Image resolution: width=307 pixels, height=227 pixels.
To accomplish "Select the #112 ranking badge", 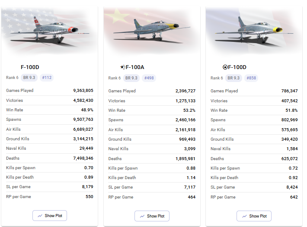I will [x=47, y=78].
